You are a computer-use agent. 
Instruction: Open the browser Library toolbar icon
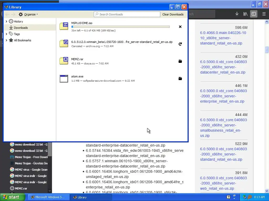click(x=245, y=14)
